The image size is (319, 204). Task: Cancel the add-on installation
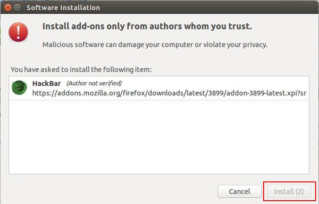(x=239, y=191)
